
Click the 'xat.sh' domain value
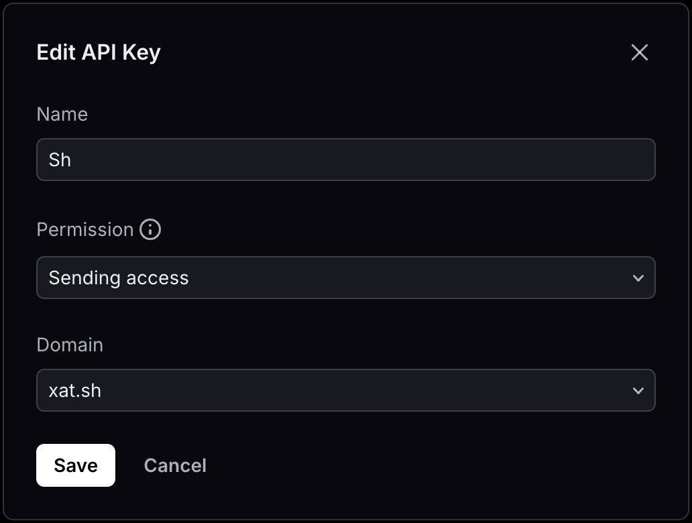pos(75,390)
